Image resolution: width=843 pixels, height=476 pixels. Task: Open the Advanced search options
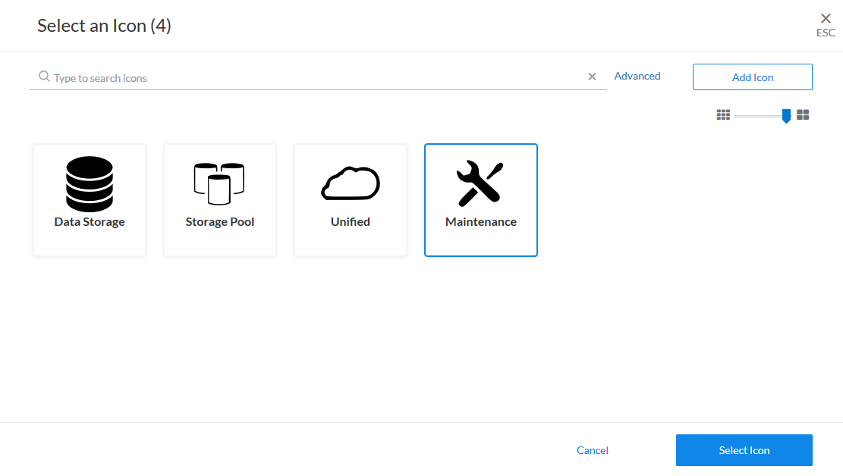637,77
